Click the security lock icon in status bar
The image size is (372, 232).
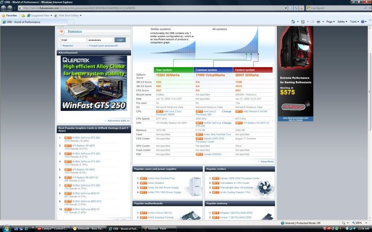(x=343, y=223)
